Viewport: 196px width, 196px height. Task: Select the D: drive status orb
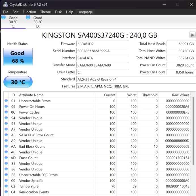(28, 17)
